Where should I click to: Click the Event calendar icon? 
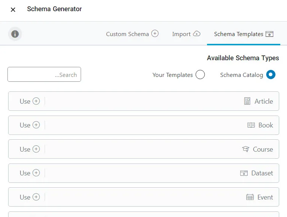(250, 197)
